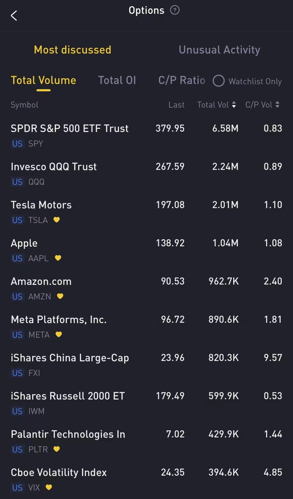Switch to the Unusual Activity tab
This screenshot has width=293, height=499.
pyautogui.click(x=219, y=50)
